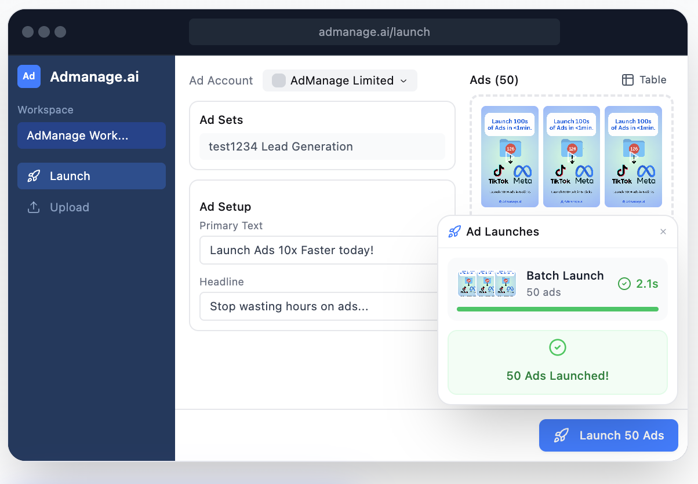698x484 pixels.
Task: Click into the Headline input field
Action: coord(318,306)
